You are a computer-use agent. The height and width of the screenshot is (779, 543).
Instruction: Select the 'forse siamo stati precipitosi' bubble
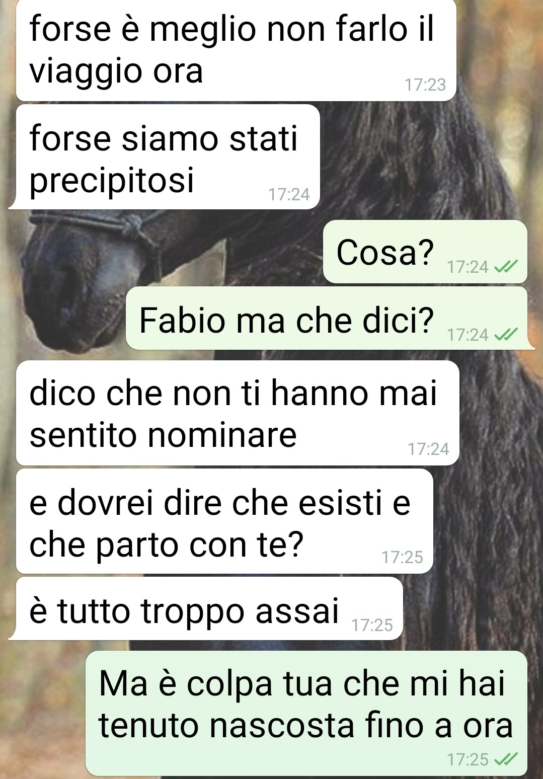tap(168, 157)
